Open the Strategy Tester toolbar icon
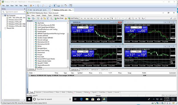Screen dimensions: 178x105 (x=52, y=18)
